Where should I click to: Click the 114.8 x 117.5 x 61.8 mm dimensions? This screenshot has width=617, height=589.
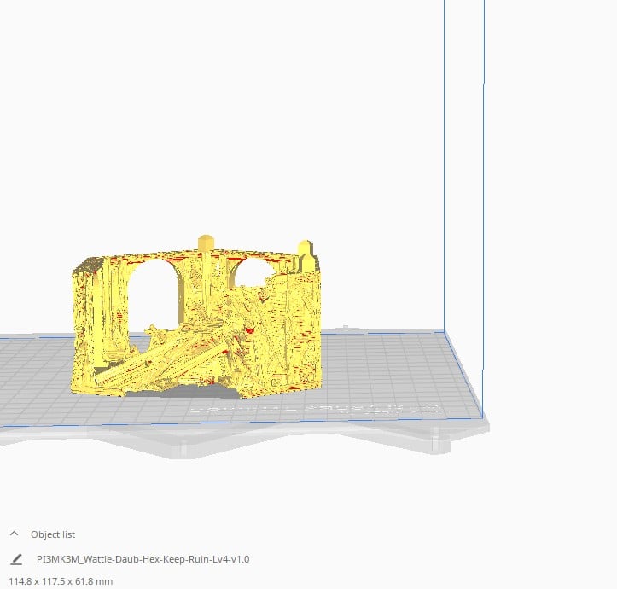tap(61, 581)
